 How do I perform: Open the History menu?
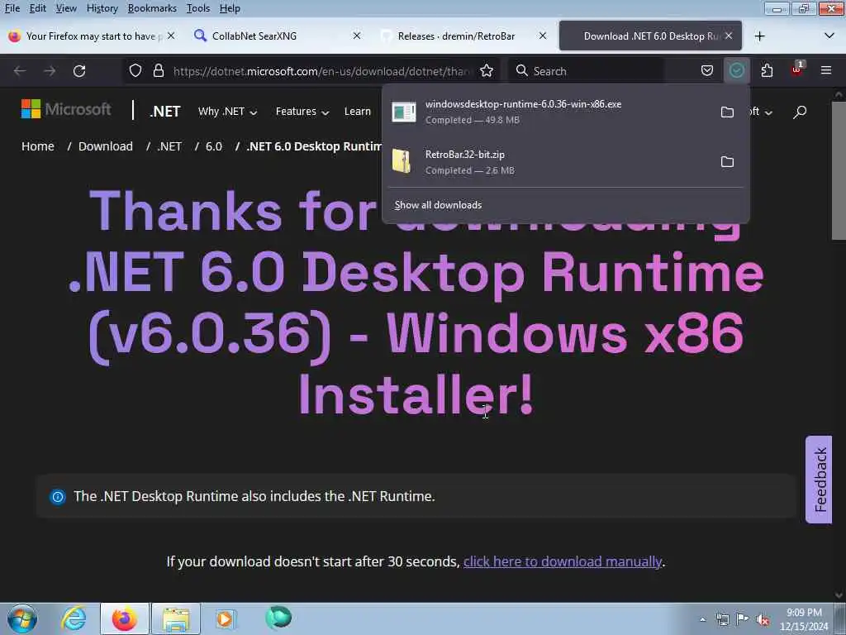coord(102,8)
